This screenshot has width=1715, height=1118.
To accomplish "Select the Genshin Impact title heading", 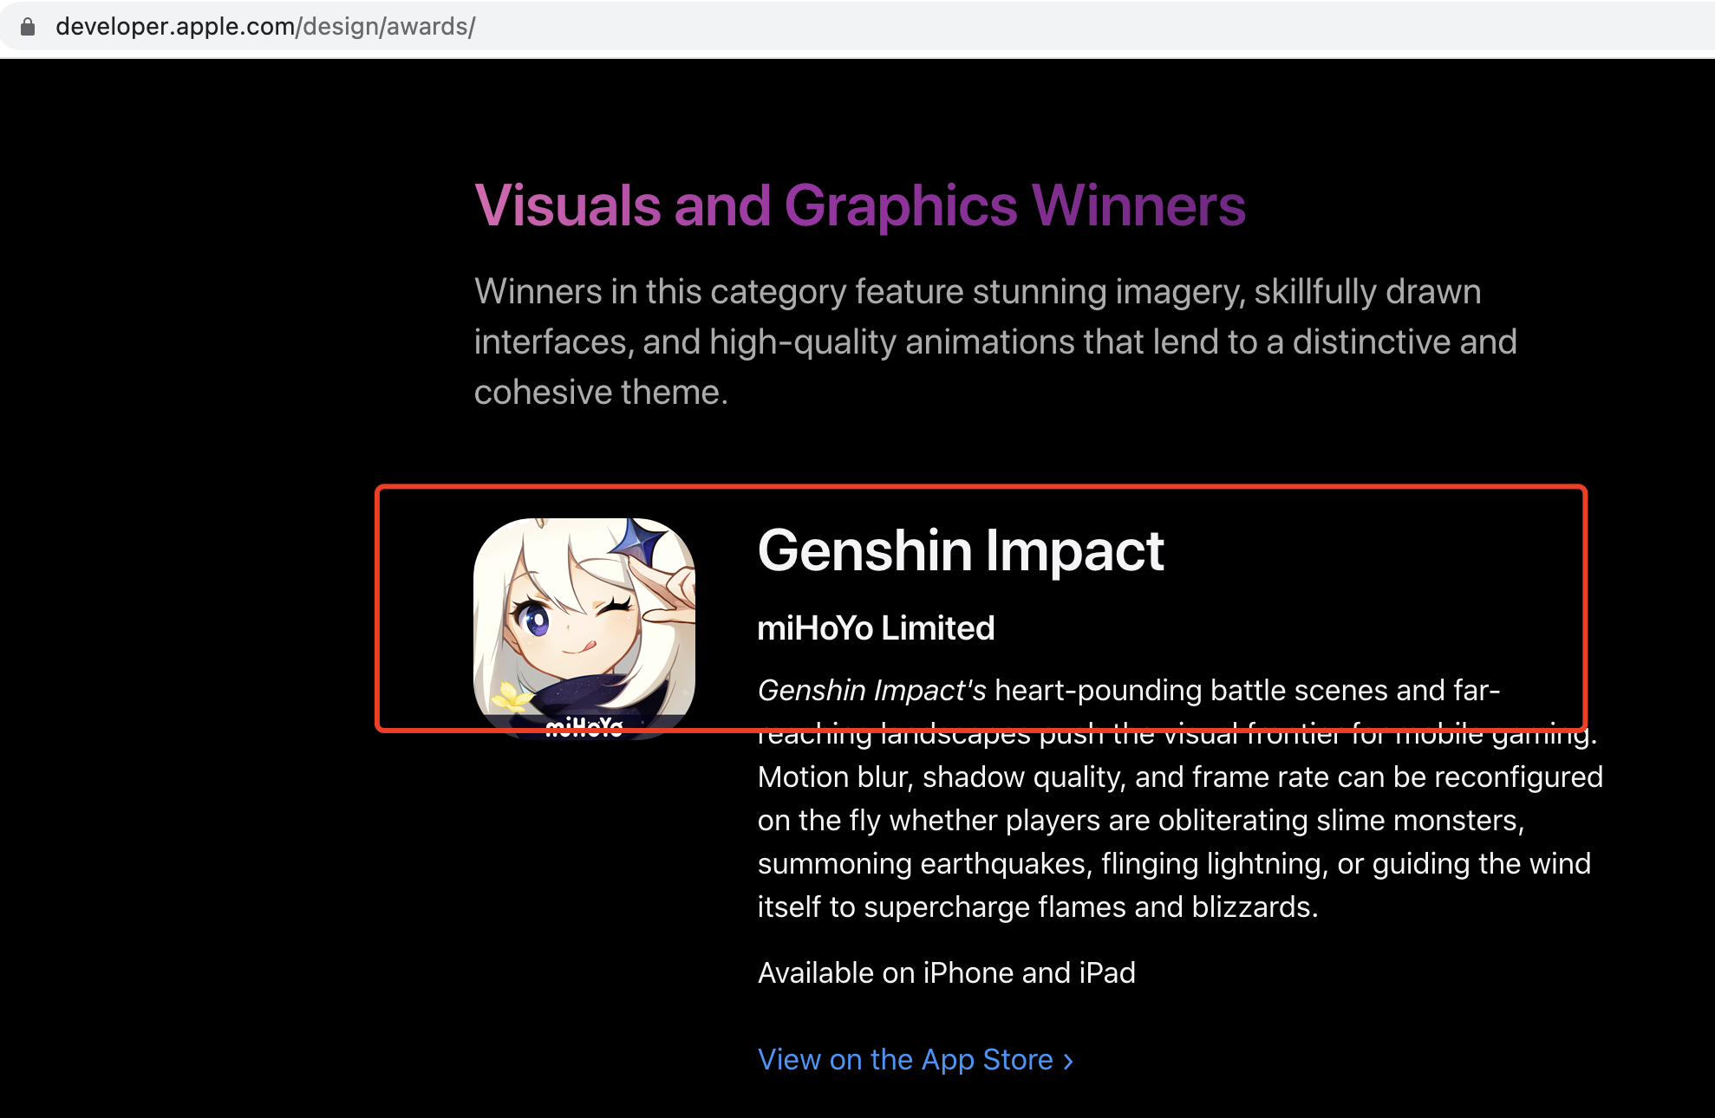I will [961, 551].
